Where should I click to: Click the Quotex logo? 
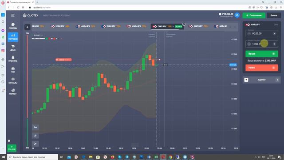(31, 16)
